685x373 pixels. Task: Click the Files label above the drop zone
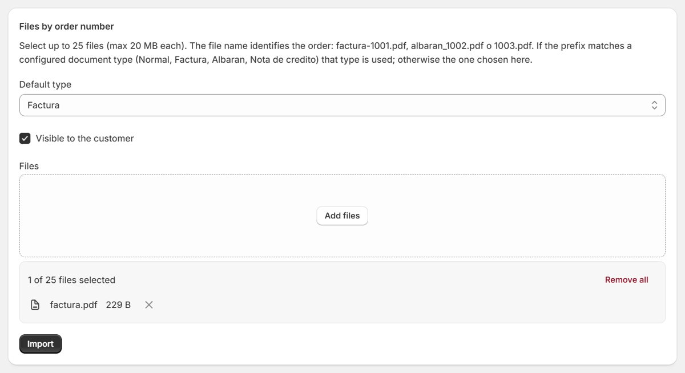[x=29, y=166]
